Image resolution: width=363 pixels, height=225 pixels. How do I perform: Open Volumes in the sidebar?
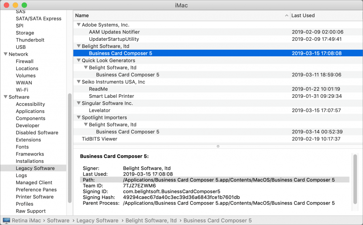coord(26,75)
